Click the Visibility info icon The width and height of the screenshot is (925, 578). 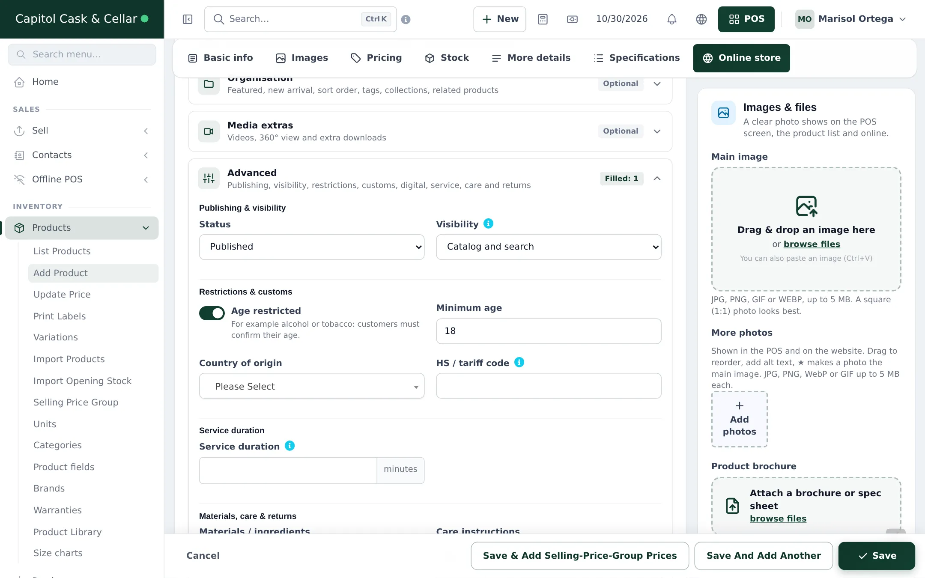click(x=488, y=223)
